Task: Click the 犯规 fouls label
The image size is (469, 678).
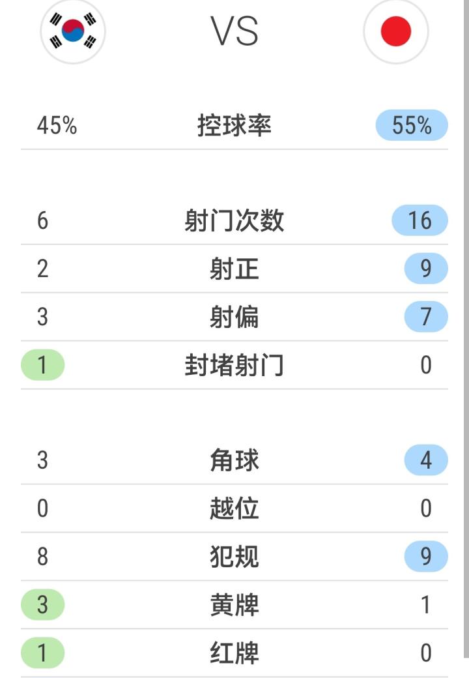Action: 234,557
